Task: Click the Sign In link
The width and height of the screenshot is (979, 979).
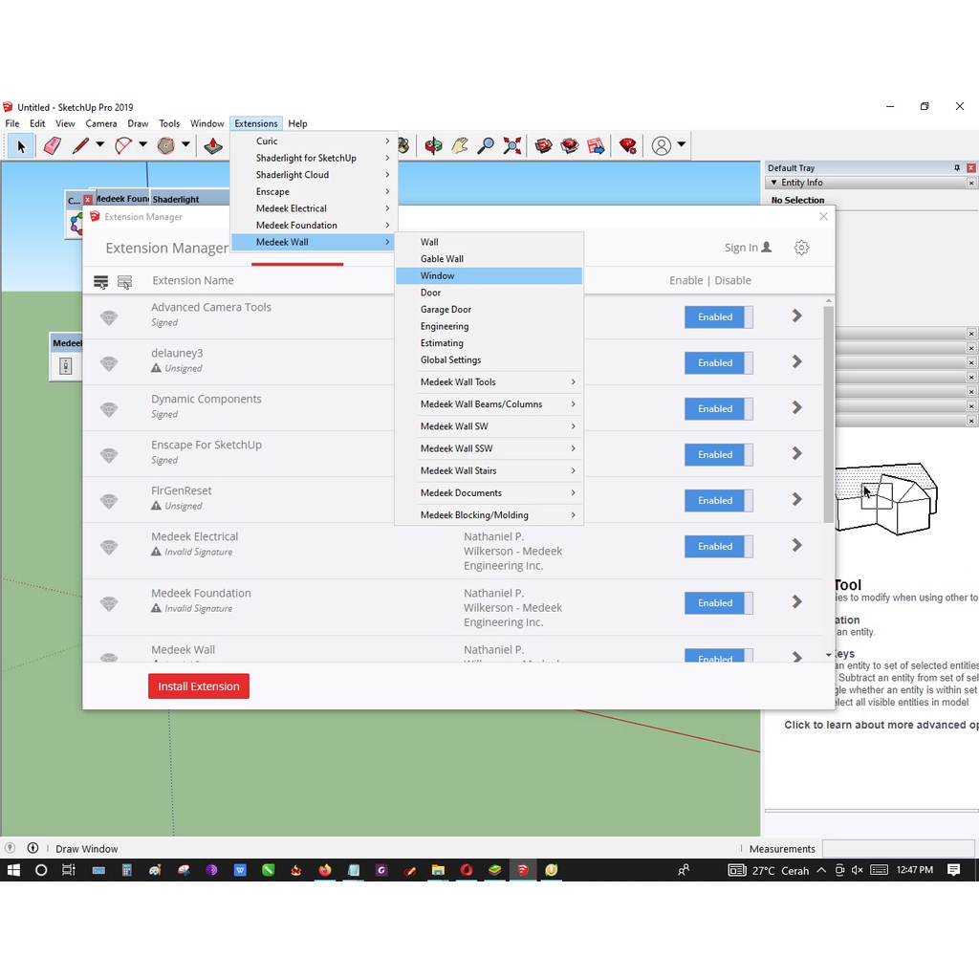Action: (x=742, y=247)
